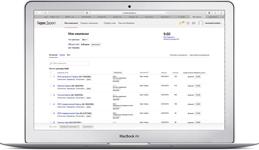Click the magnifier icon in campaign search
259x150 pixels.
(51, 63)
